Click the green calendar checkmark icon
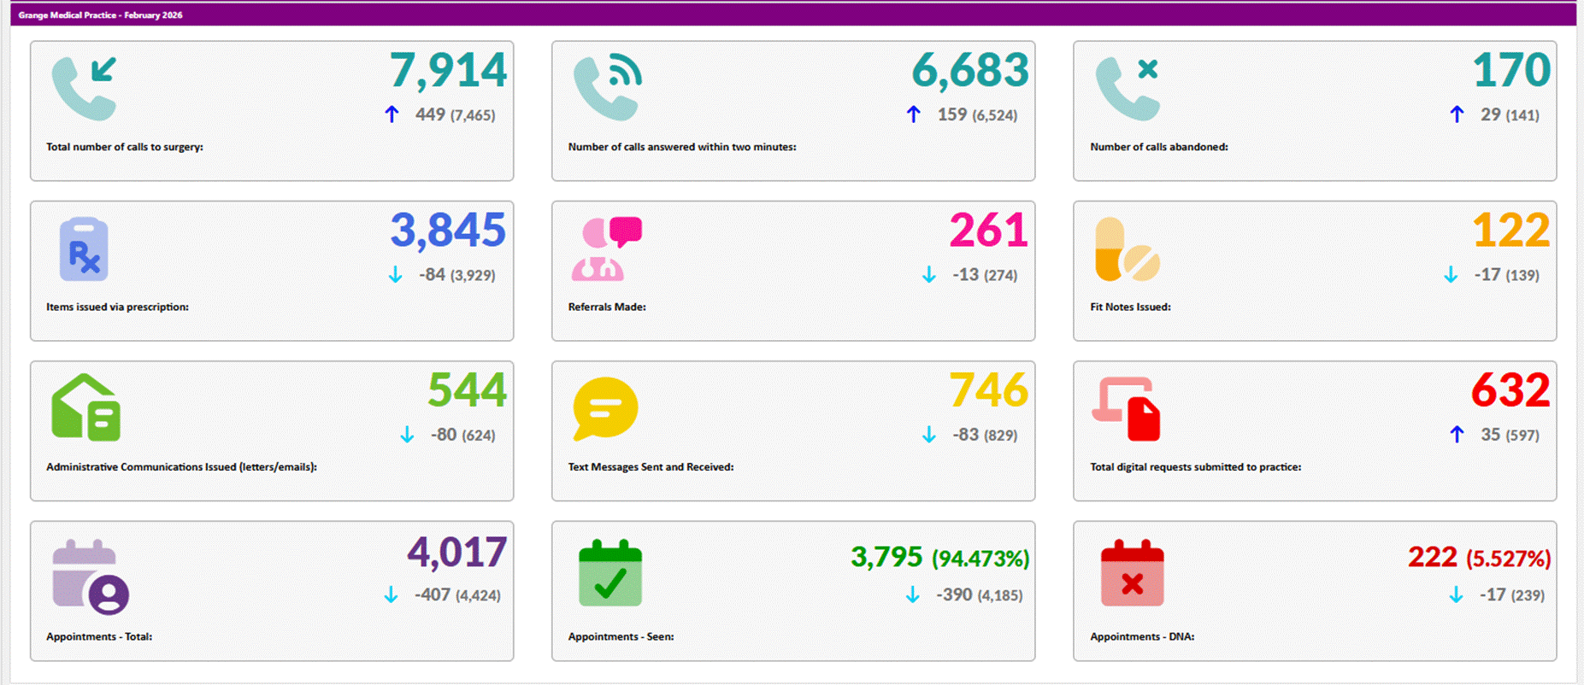The width and height of the screenshot is (1584, 685). 610,573
